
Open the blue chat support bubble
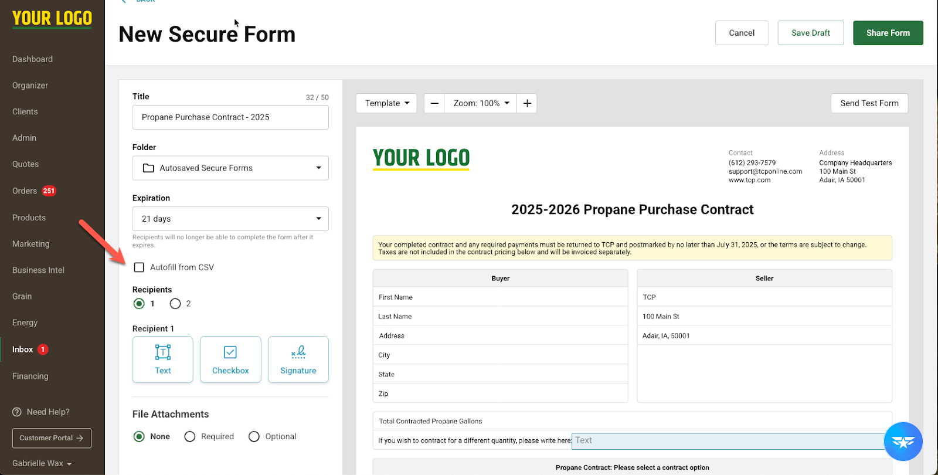point(903,442)
